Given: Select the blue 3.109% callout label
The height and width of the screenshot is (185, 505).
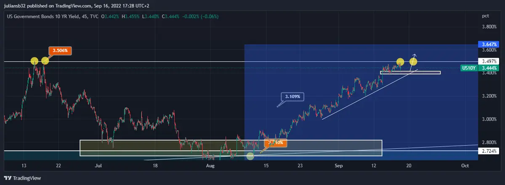Looking at the screenshot, I should coord(292,96).
